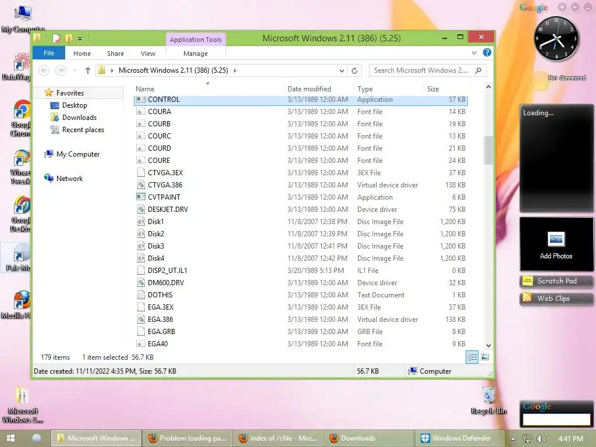Switch to large thumbnails view layout
Viewport: 596px width, 447px height.
[485, 357]
